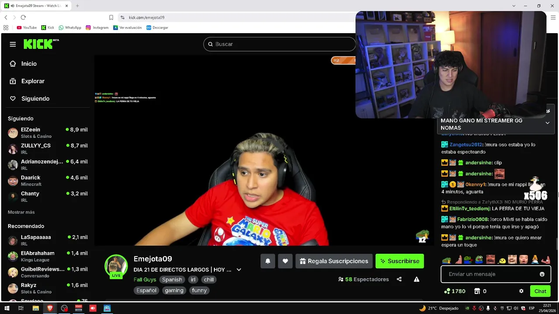Insert the laughing mustache man emote
This screenshot has width=559, height=314.
click(x=490, y=260)
